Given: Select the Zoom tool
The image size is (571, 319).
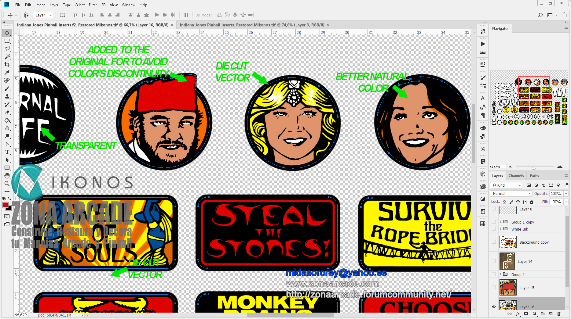Looking at the screenshot, I should 7,184.
